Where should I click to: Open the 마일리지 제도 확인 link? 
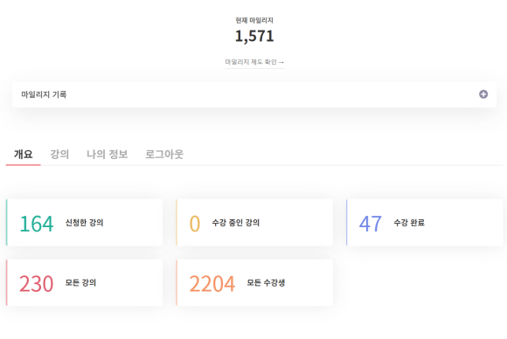pos(254,62)
